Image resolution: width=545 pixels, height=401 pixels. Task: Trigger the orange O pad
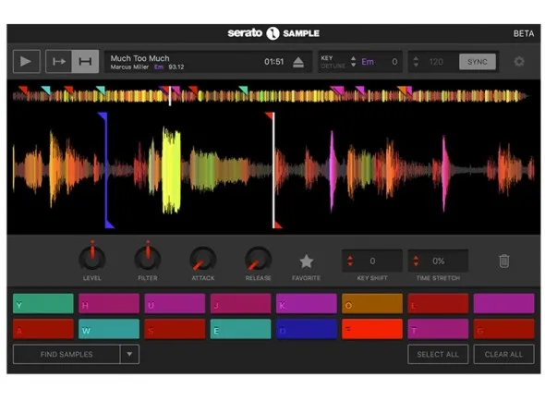click(372, 304)
